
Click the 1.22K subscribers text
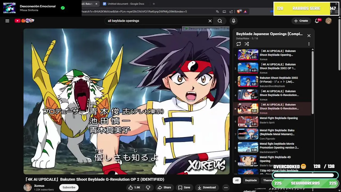click(x=44, y=190)
